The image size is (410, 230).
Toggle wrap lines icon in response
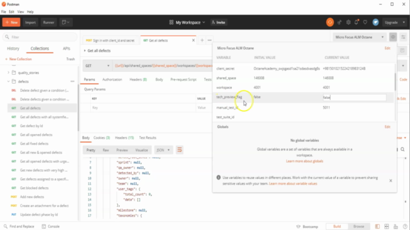179,150
